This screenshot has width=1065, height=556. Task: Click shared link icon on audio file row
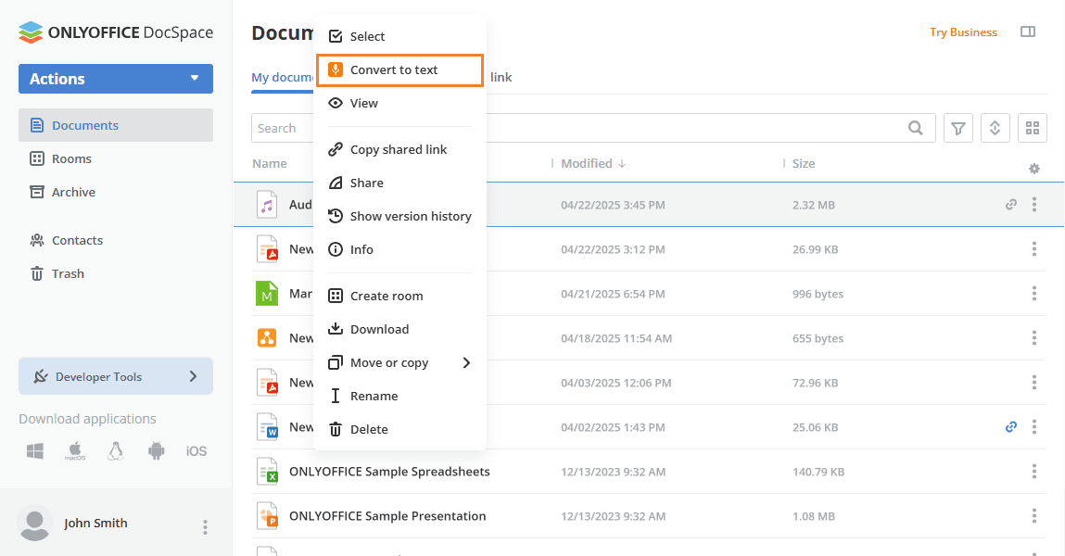pos(1011,205)
